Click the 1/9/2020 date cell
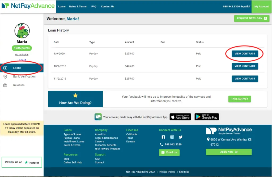The width and height of the screenshot is (272, 177). tap(59, 54)
